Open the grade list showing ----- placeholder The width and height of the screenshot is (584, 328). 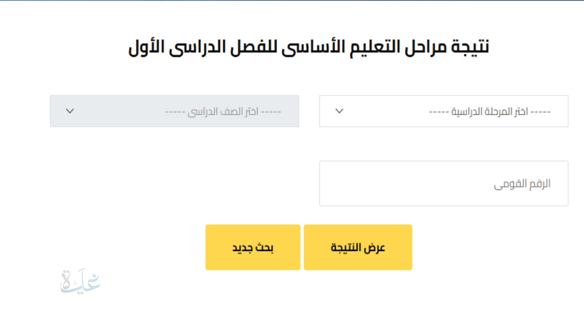click(x=175, y=111)
